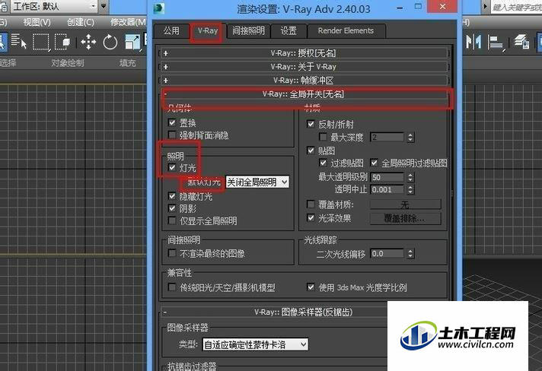This screenshot has height=371, width=542.
Task: Expand the V-Ray 授权 rollout
Action: pos(304,53)
